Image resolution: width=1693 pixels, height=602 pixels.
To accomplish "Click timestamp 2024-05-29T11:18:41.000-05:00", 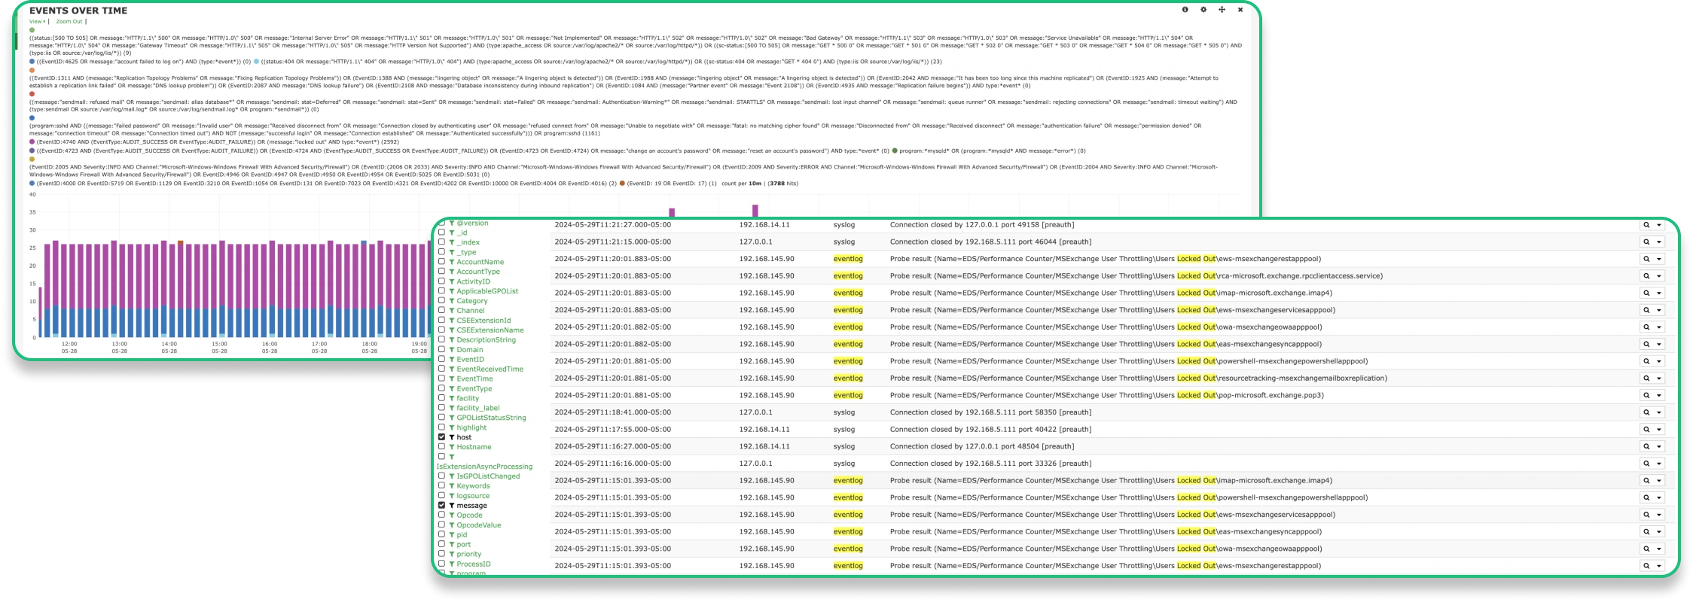I will click(612, 412).
